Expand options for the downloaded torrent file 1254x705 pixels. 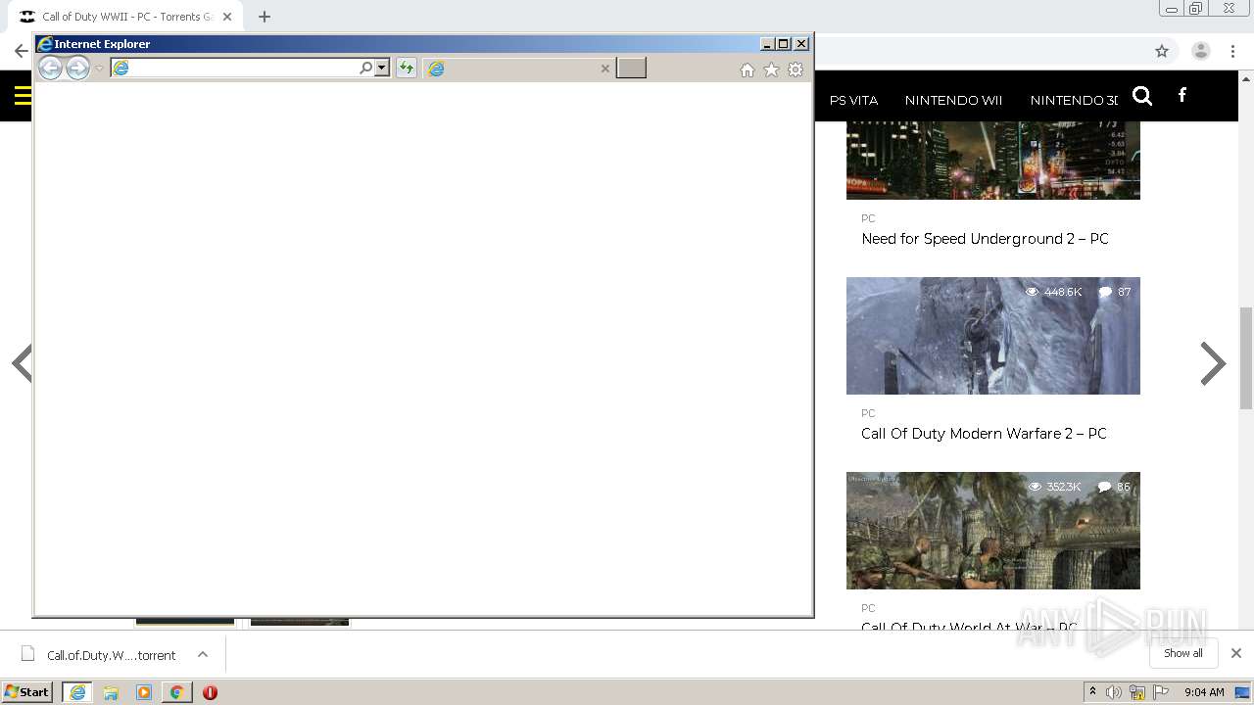(203, 654)
